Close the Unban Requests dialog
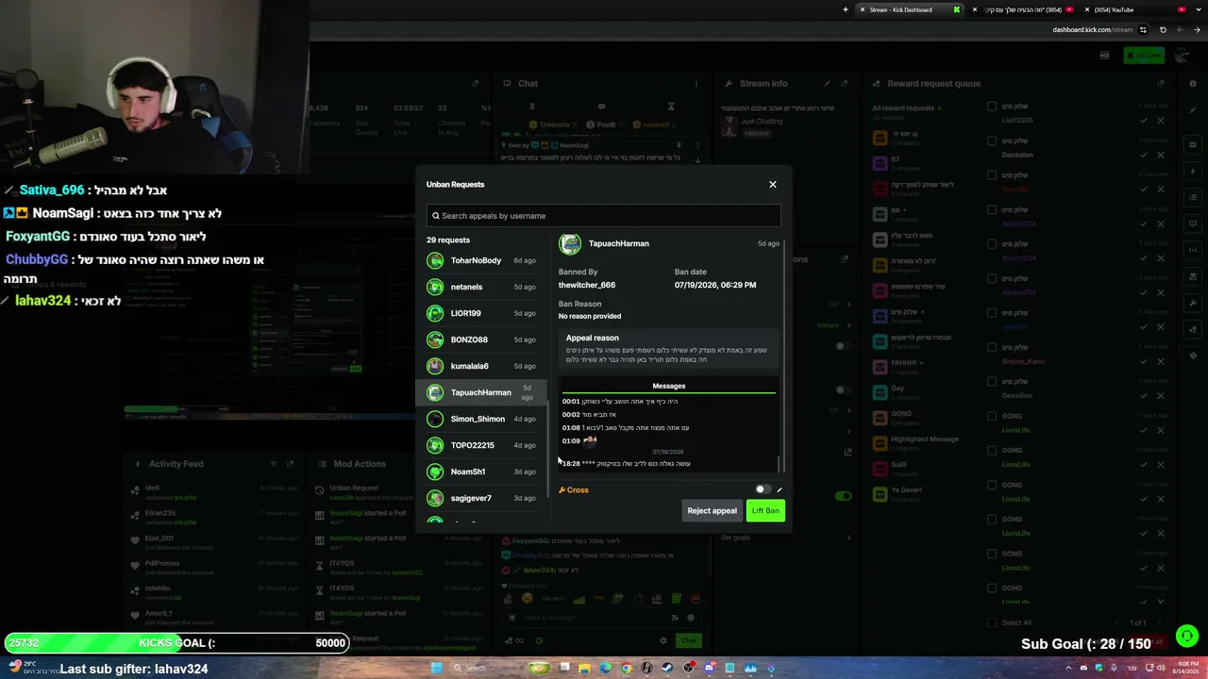 click(x=772, y=184)
